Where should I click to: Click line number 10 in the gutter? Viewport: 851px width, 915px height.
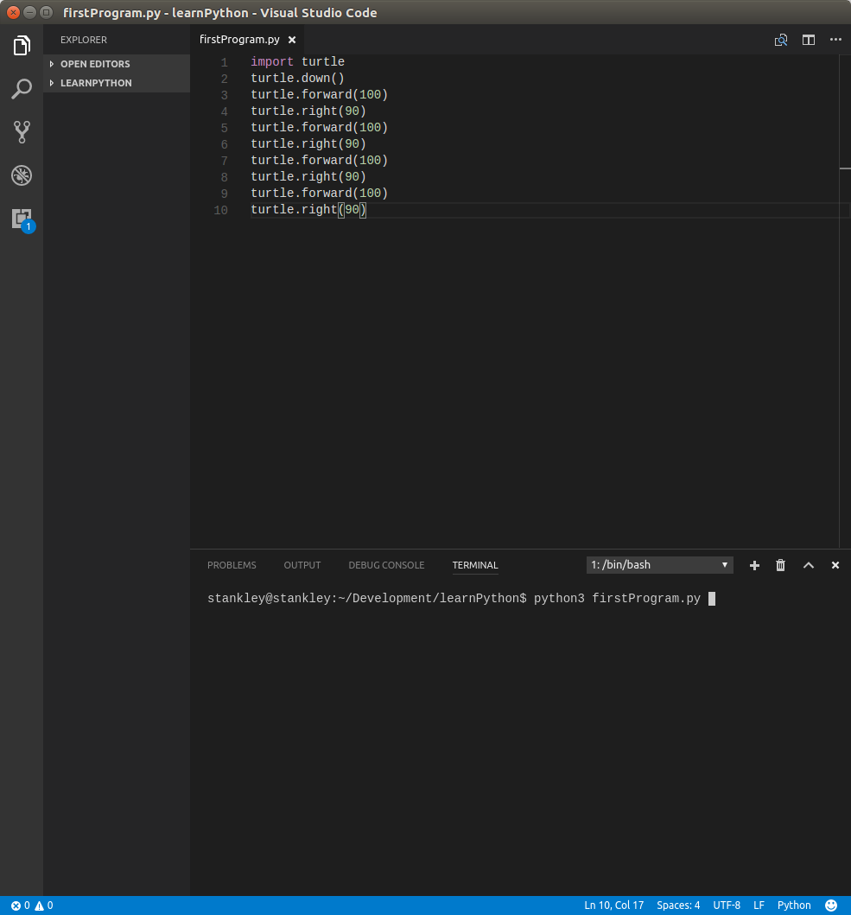pyautogui.click(x=220, y=209)
